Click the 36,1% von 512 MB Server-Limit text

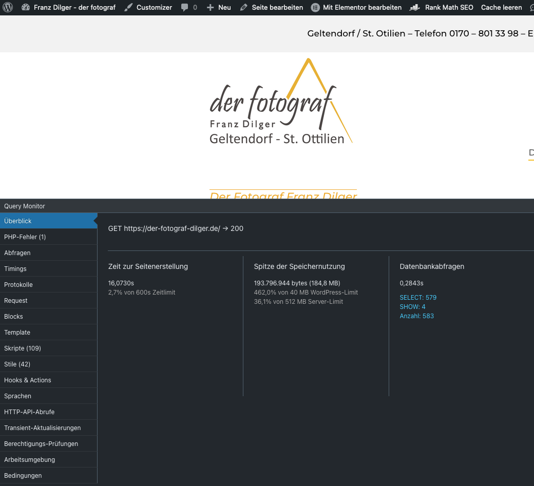click(x=298, y=302)
